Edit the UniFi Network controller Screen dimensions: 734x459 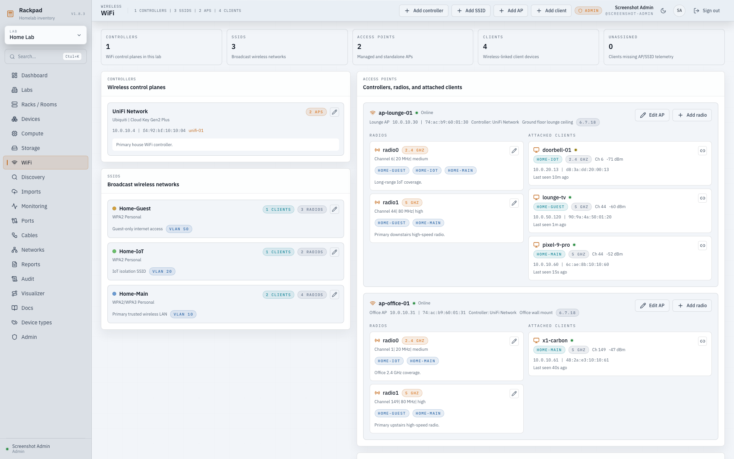tap(335, 112)
